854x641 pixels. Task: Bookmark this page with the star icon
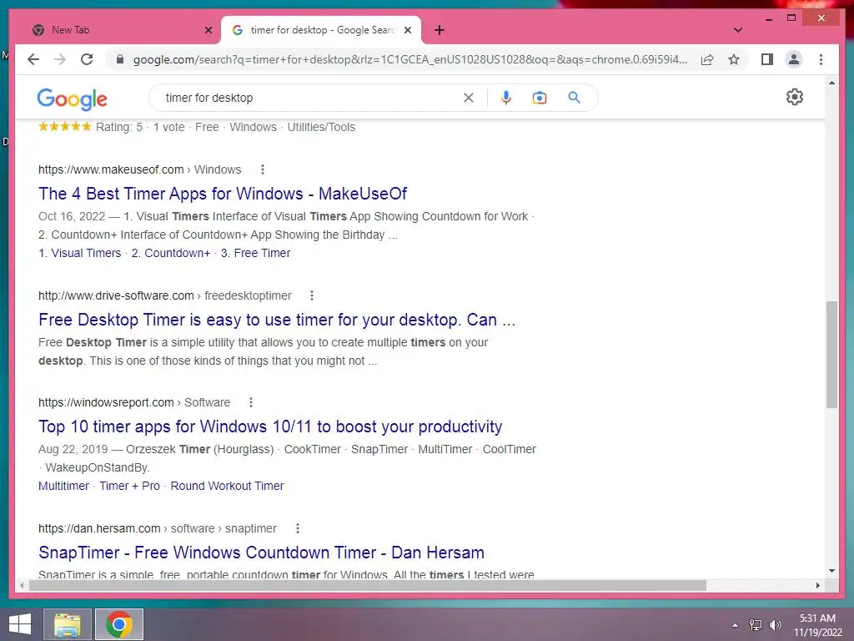734,59
